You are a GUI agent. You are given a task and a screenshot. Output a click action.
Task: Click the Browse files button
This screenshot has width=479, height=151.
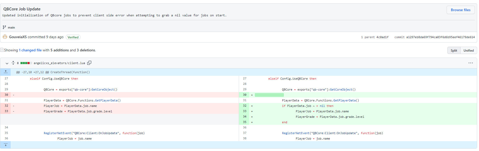460,10
